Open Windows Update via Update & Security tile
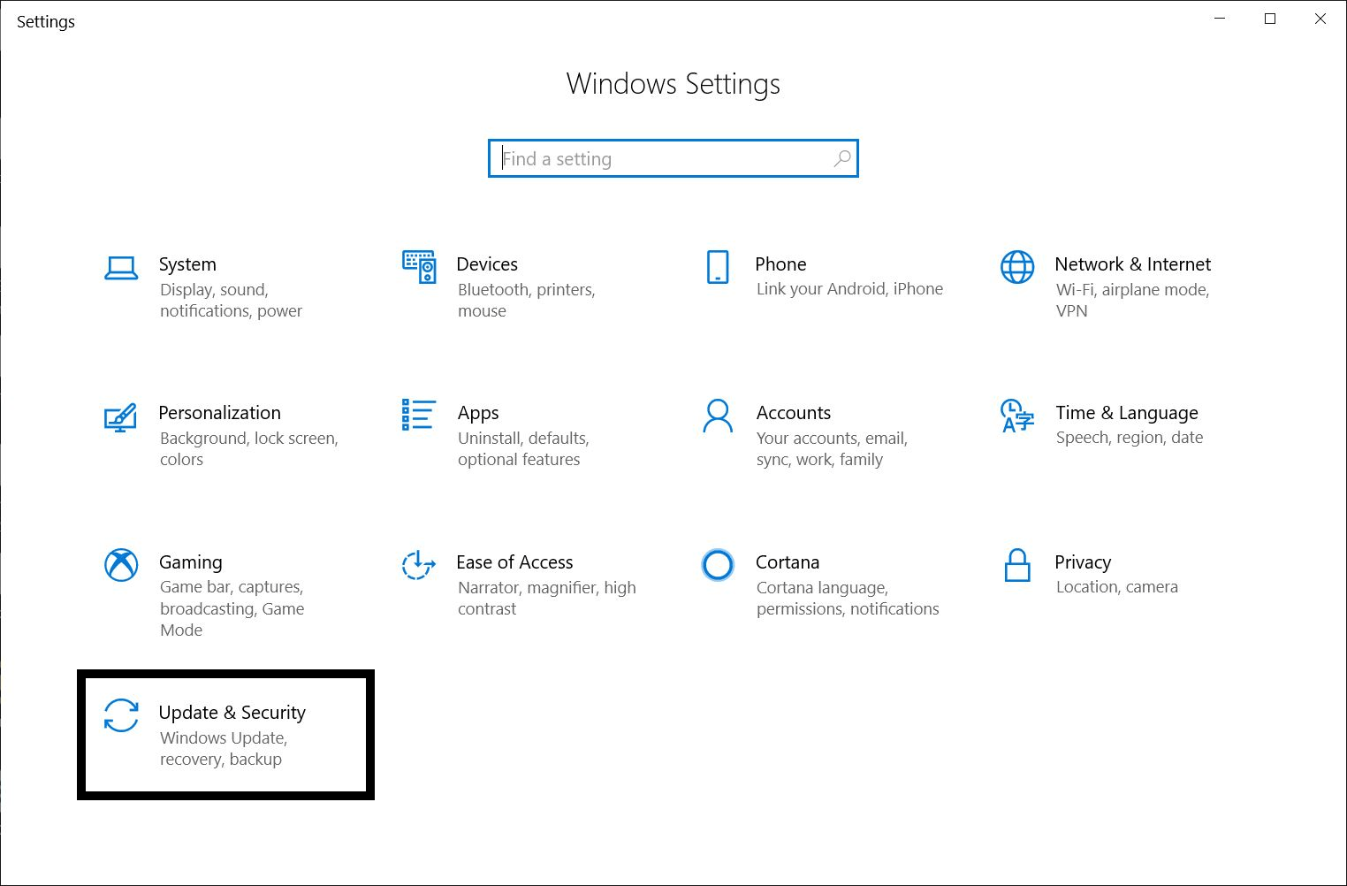This screenshot has height=886, width=1347. (232, 713)
